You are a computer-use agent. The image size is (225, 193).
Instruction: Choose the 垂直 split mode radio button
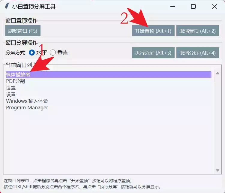tap(53, 53)
